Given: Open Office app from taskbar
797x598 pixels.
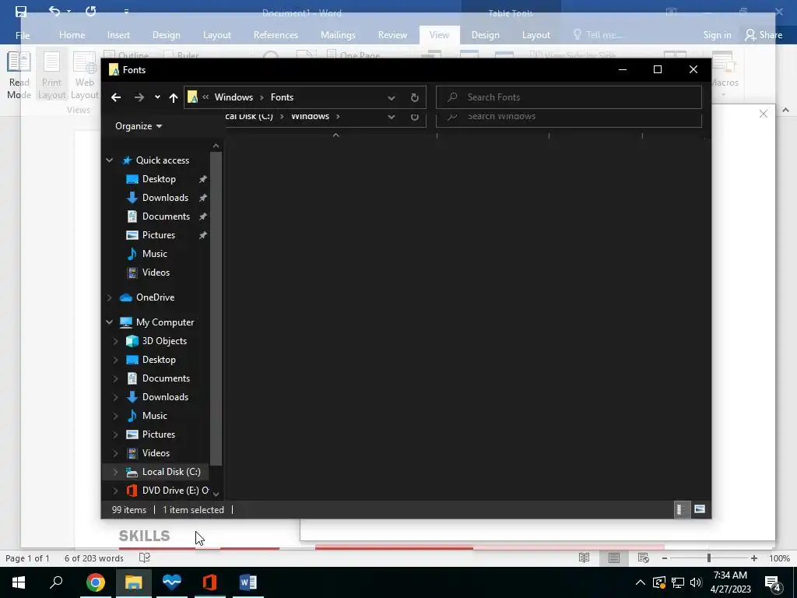Looking at the screenshot, I should tap(209, 582).
